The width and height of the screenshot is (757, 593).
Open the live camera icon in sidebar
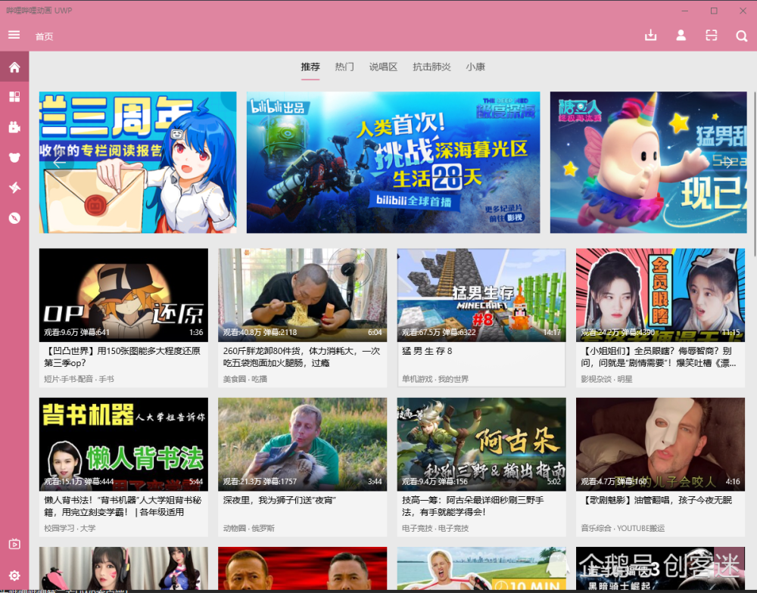(x=14, y=127)
